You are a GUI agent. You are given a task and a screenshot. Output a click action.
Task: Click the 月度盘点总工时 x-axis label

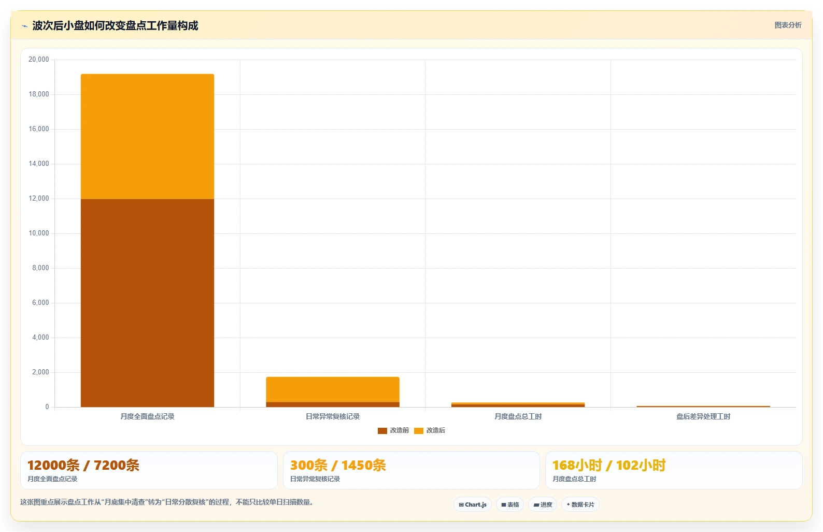518,416
